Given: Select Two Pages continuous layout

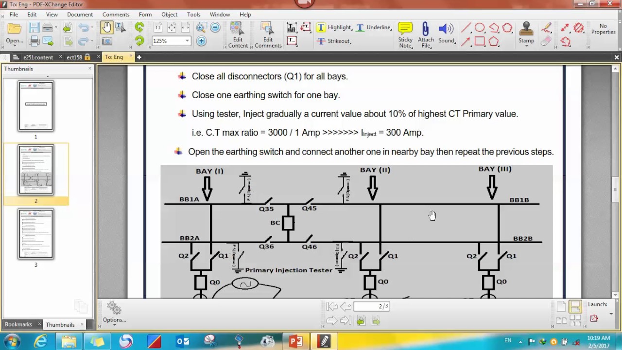Looking at the screenshot, I should pos(575,320).
